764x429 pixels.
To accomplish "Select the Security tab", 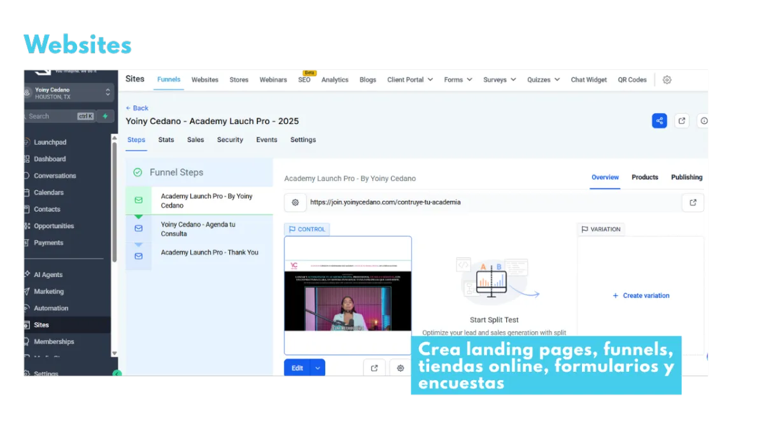I will click(x=230, y=140).
